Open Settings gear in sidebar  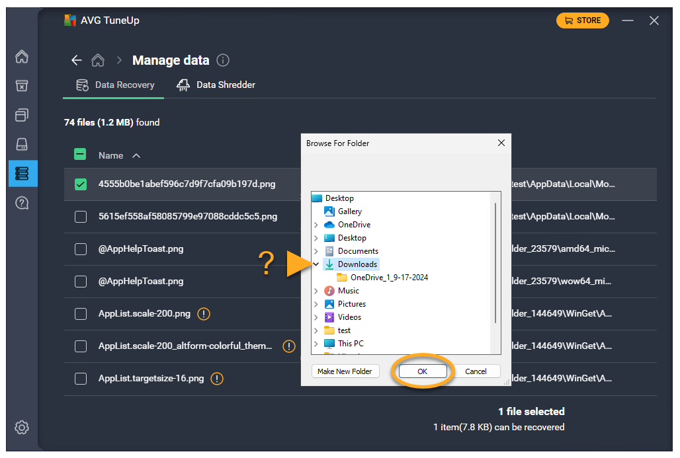pyautogui.click(x=22, y=428)
